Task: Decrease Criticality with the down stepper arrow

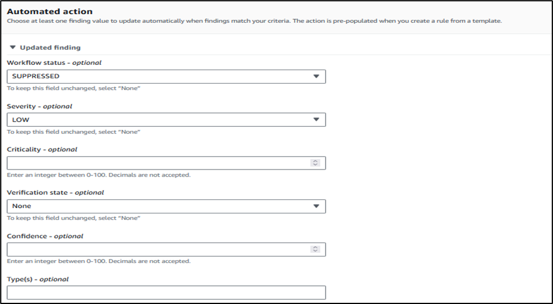Action: [315, 165]
